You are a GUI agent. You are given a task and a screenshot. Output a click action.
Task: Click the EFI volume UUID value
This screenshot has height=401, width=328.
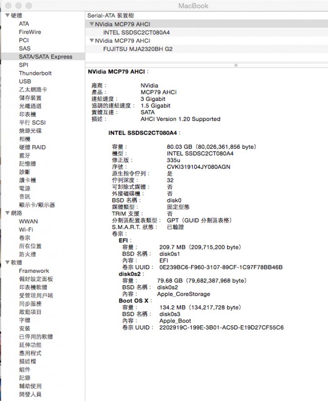click(221, 267)
